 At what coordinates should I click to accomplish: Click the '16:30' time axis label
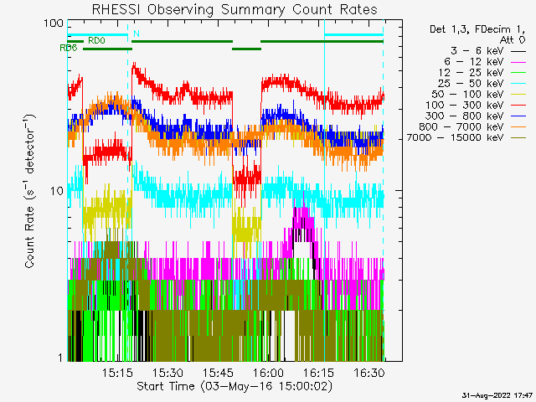(369, 373)
